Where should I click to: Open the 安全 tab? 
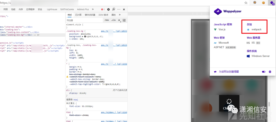pyautogui.click(x=40, y=9)
